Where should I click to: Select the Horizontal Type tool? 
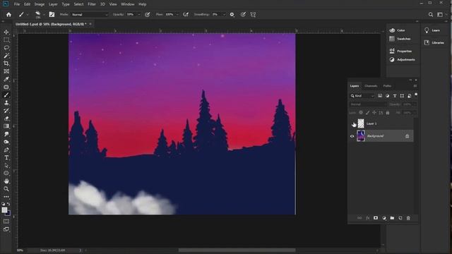click(6, 157)
